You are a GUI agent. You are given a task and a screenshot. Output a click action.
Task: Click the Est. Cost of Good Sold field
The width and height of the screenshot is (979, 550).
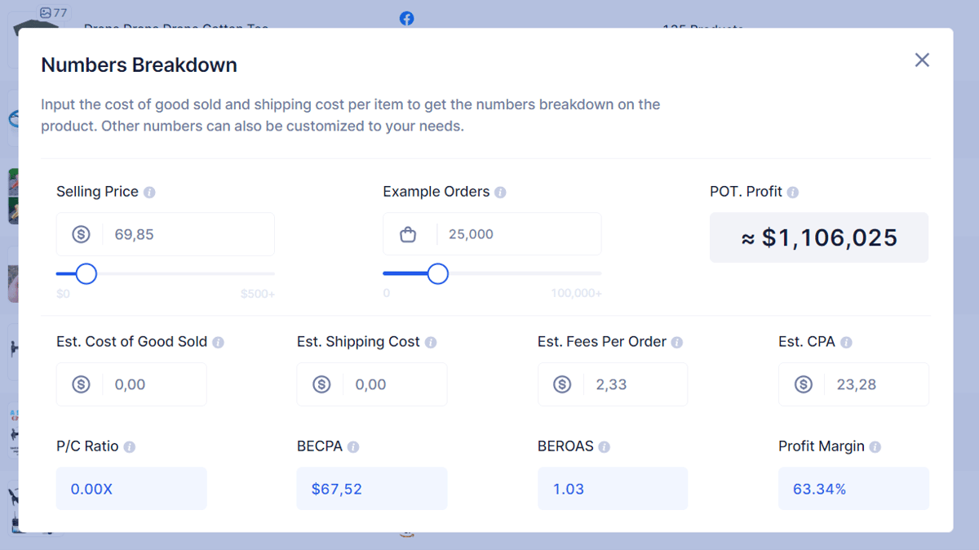131,384
